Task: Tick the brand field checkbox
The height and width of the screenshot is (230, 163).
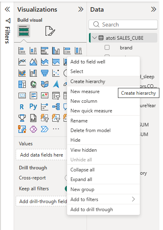Action: (x=107, y=47)
